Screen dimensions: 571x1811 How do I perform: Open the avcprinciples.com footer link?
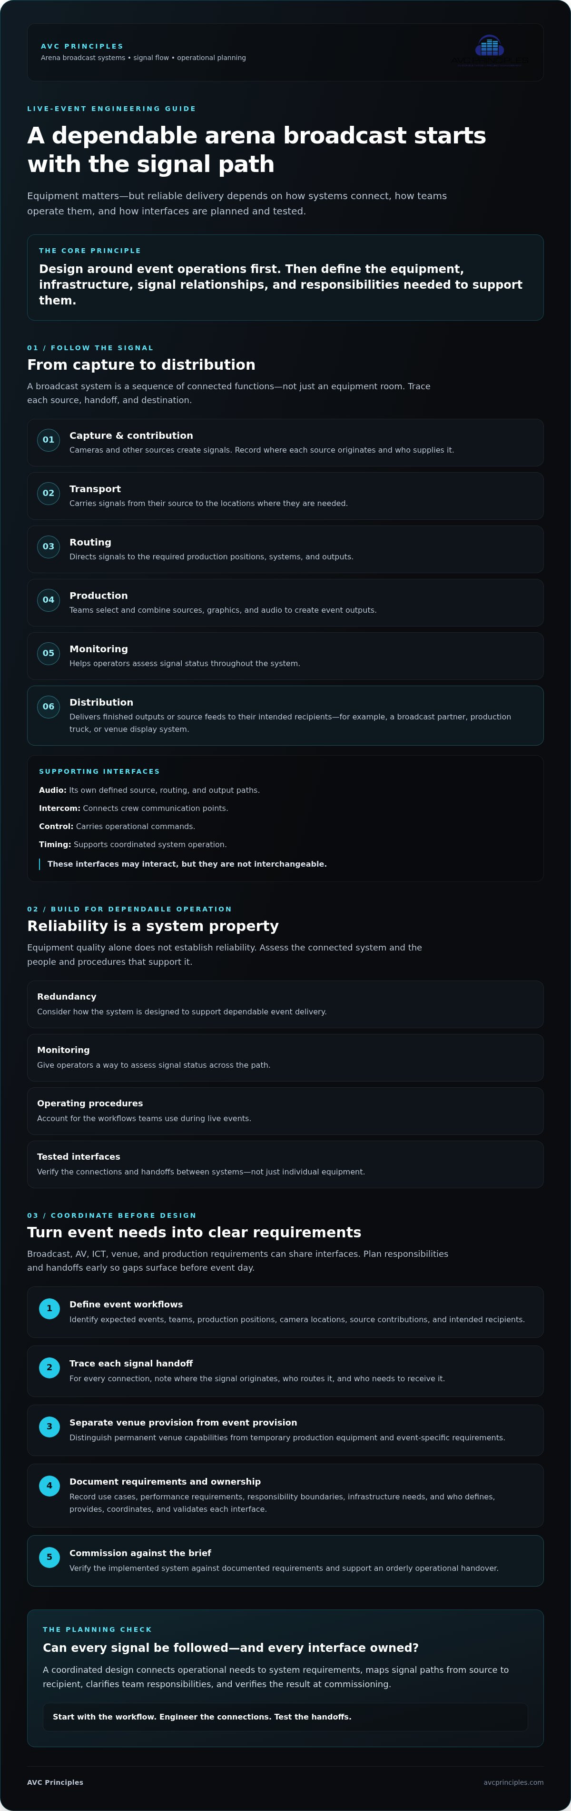[x=513, y=1782]
